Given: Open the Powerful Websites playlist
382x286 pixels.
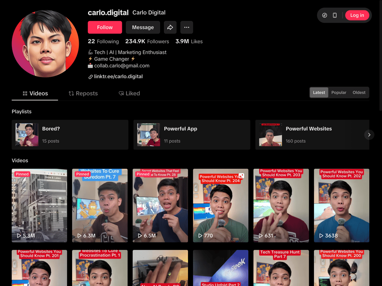Looking at the screenshot, I should click(312, 134).
